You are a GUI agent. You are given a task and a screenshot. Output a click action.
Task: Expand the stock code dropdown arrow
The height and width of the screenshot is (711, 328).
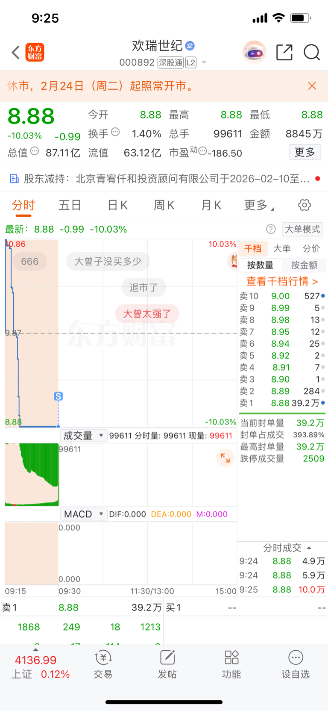pyautogui.click(x=204, y=62)
